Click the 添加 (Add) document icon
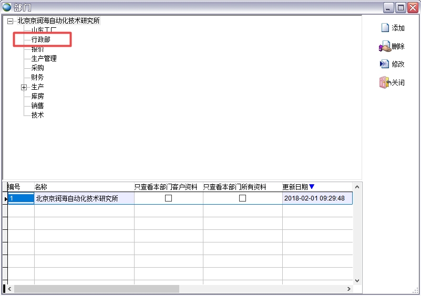 [385, 28]
